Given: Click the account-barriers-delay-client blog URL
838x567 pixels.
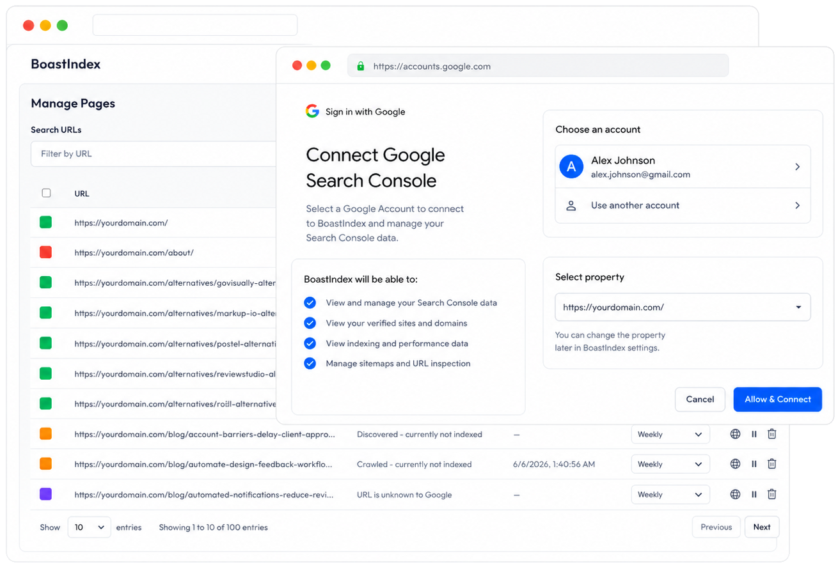Looking at the screenshot, I should 205,434.
